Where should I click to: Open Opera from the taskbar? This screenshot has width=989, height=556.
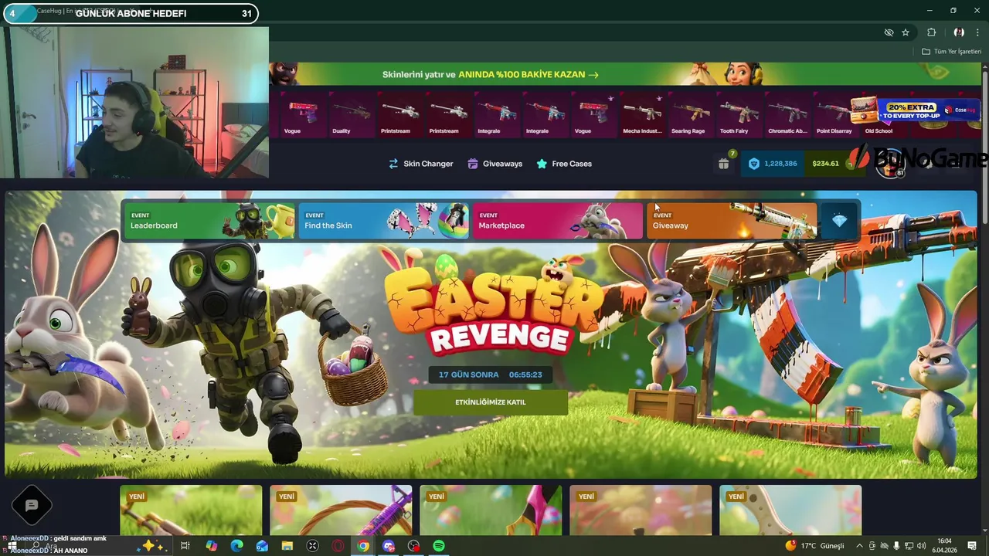338,546
